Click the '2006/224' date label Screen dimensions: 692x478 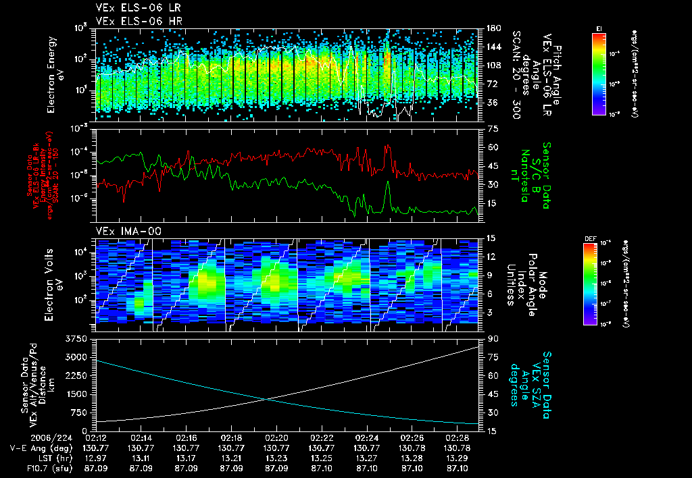50,438
